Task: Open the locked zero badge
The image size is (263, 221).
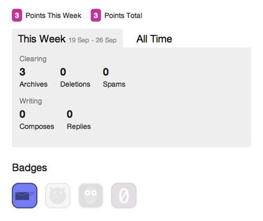Action: click(124, 196)
